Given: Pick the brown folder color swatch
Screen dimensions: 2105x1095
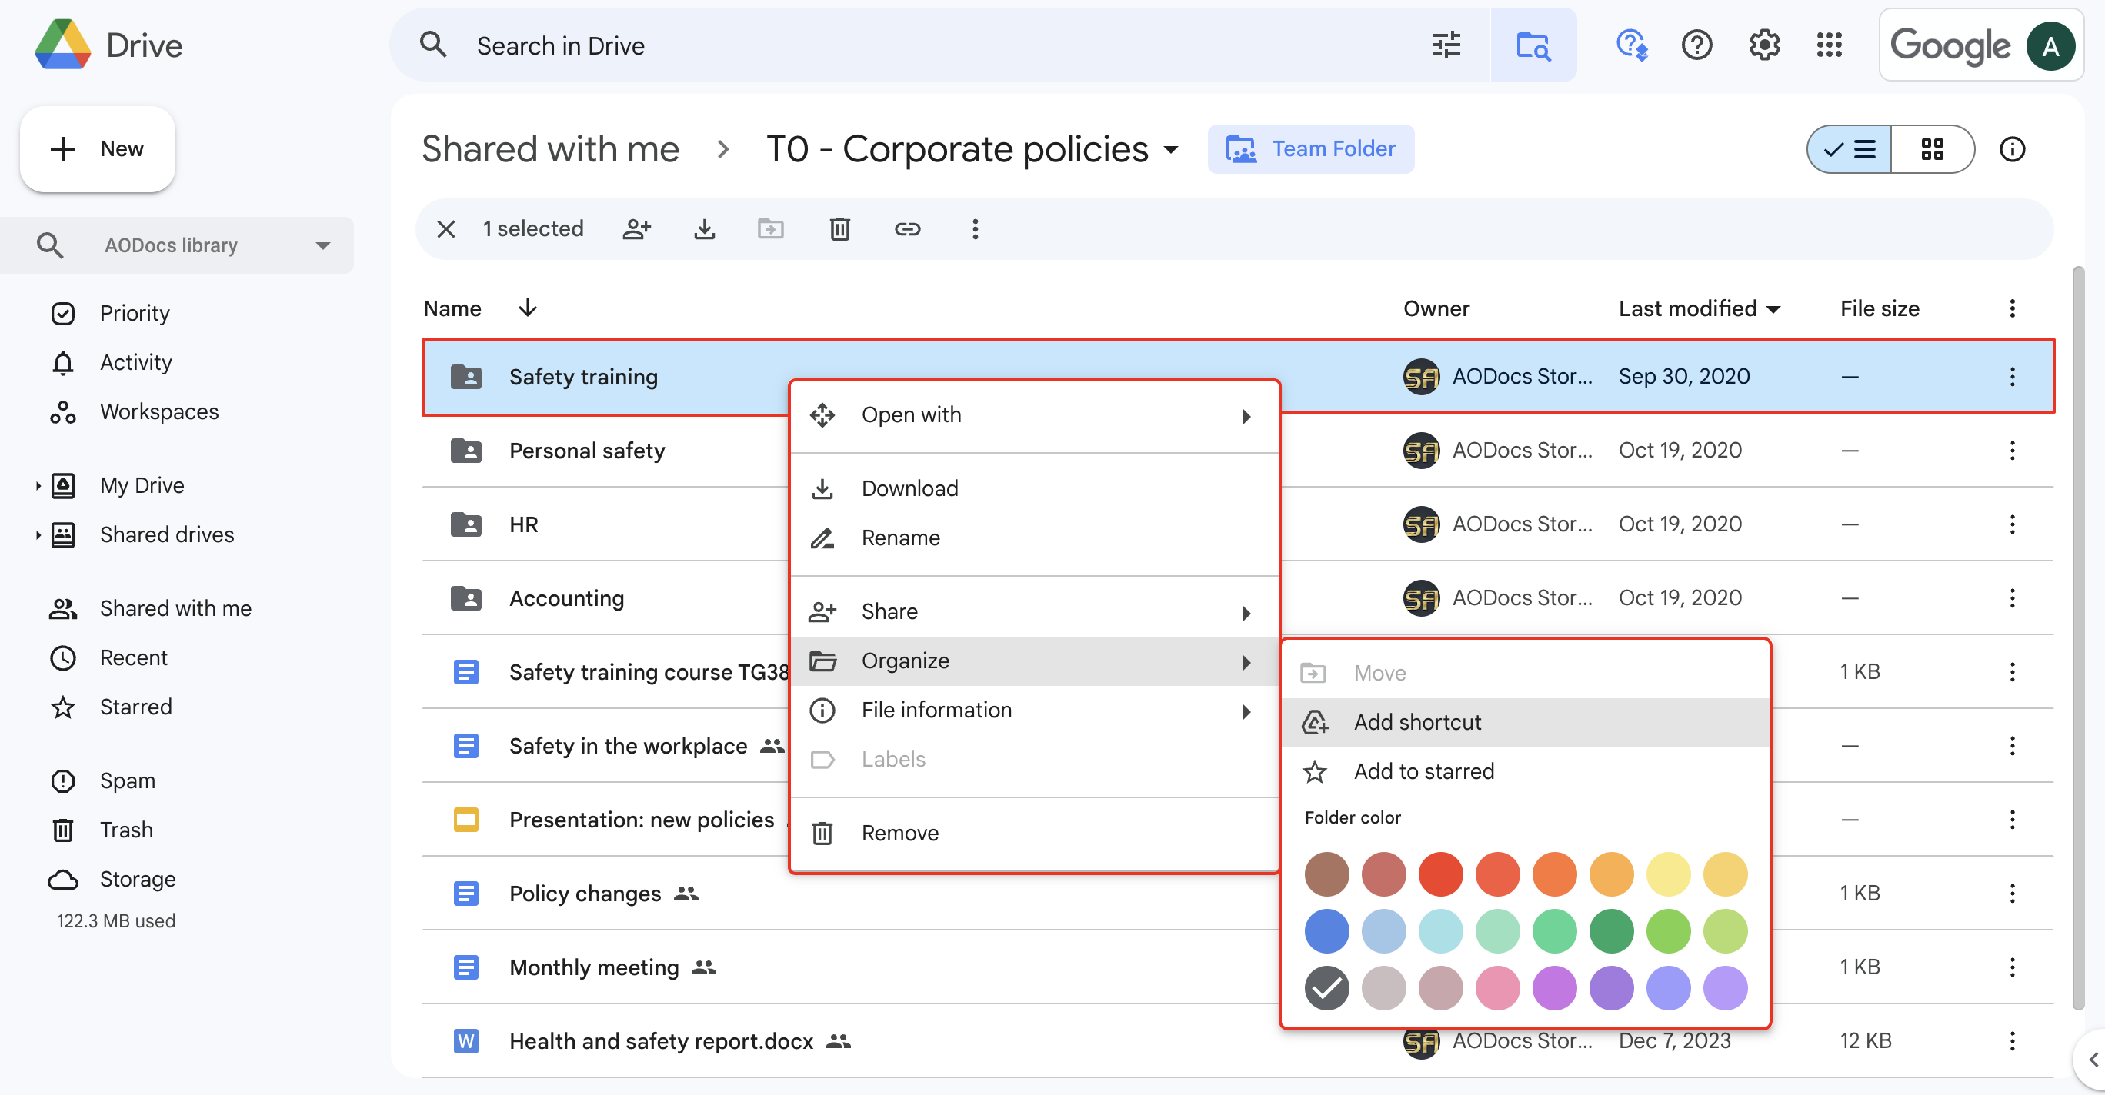Looking at the screenshot, I should (x=1326, y=874).
